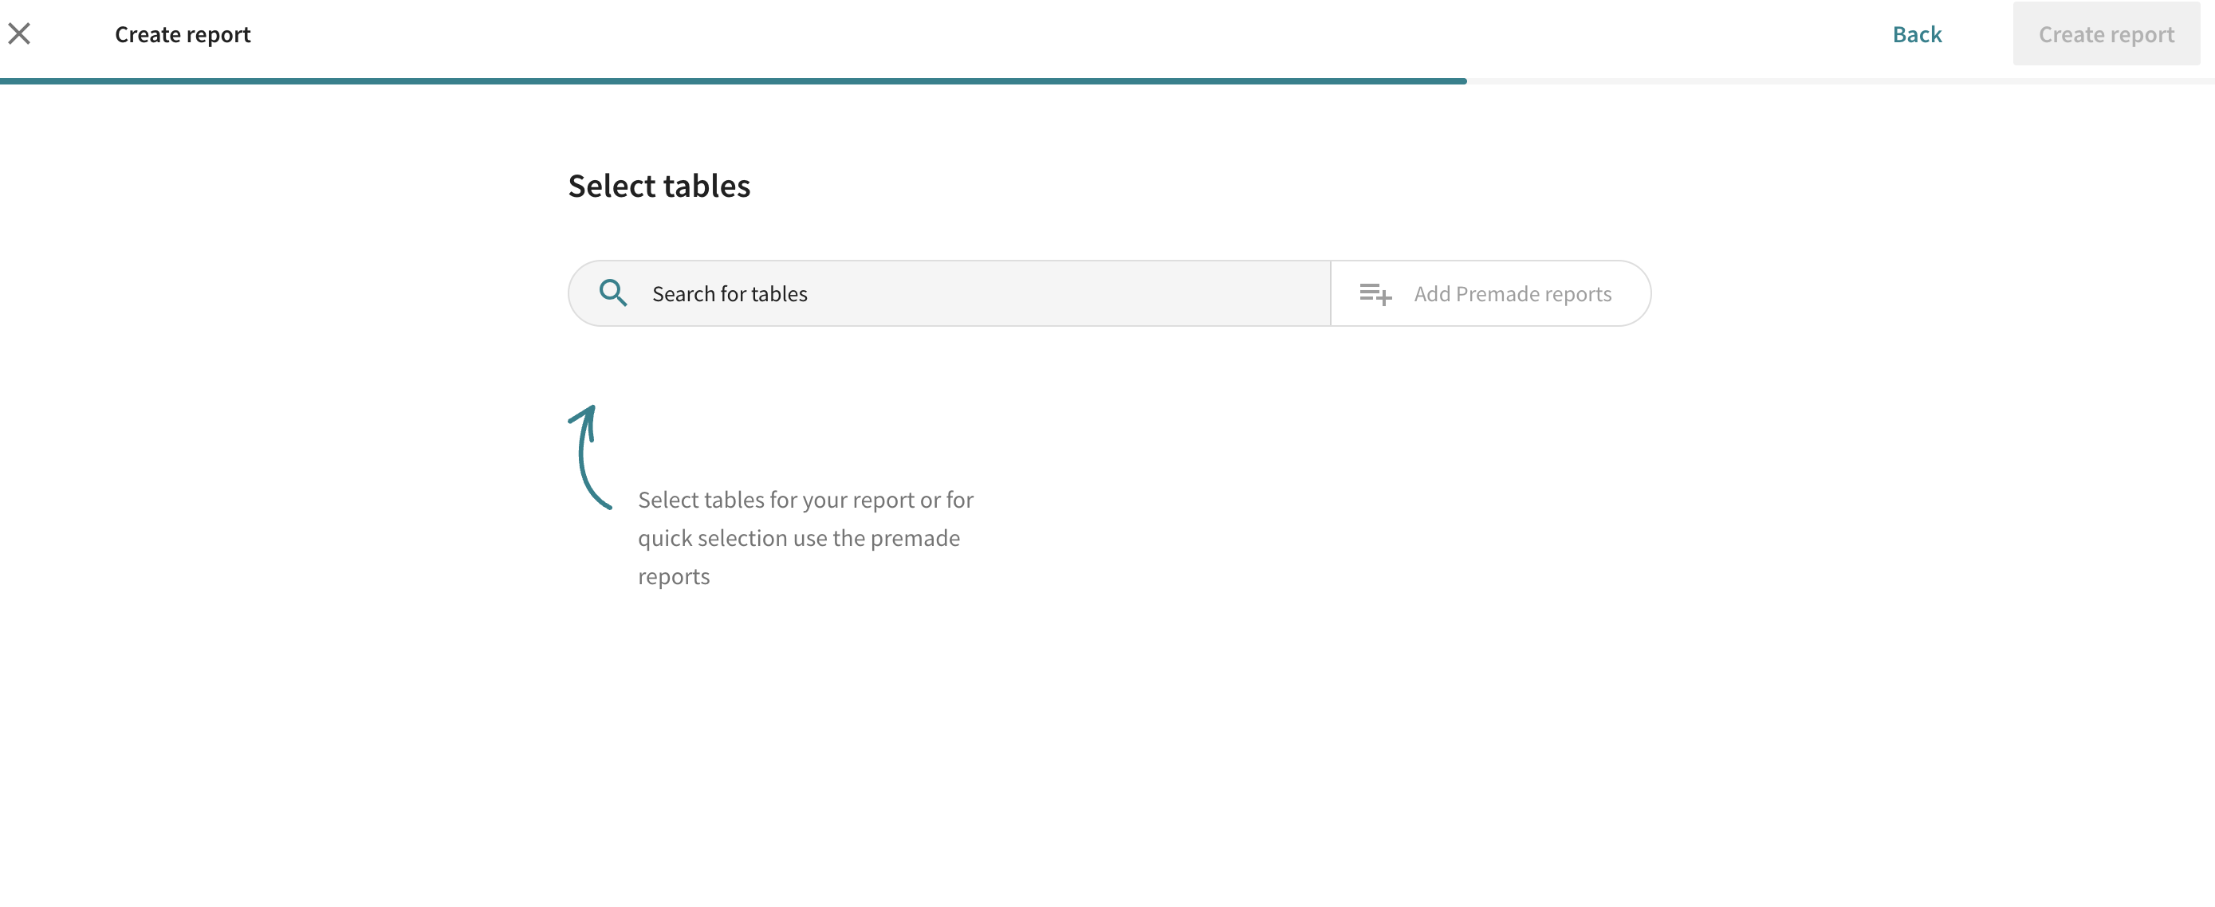
Task: Click the teal filled progress bar
Action: [731, 80]
